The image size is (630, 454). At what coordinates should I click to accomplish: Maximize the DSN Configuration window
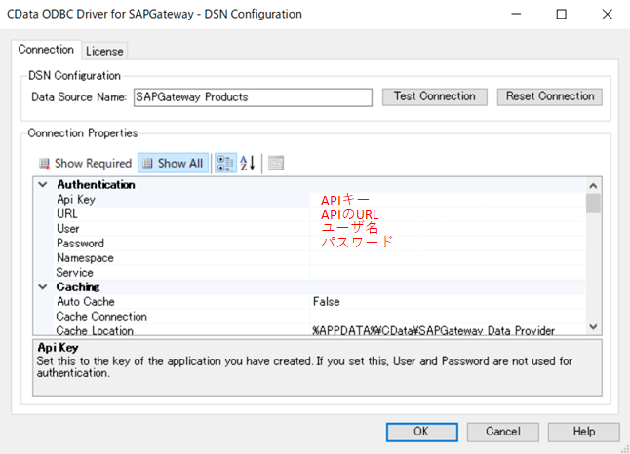562,14
